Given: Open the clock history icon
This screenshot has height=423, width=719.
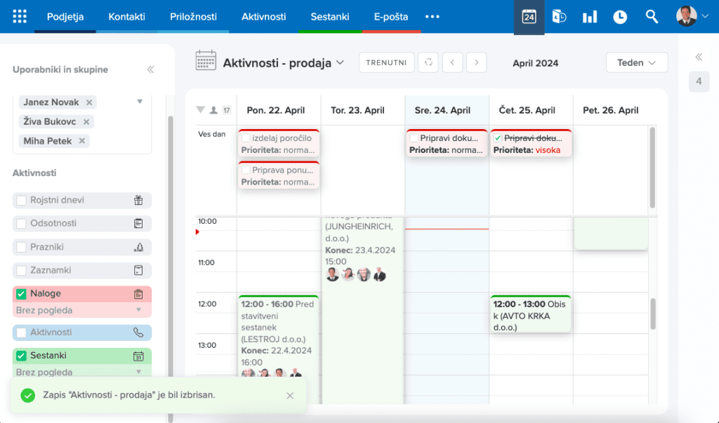Looking at the screenshot, I should (620, 17).
